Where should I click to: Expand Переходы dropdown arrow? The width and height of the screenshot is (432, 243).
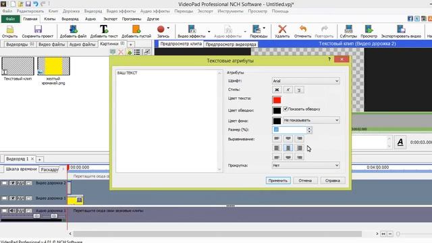tap(264, 28)
